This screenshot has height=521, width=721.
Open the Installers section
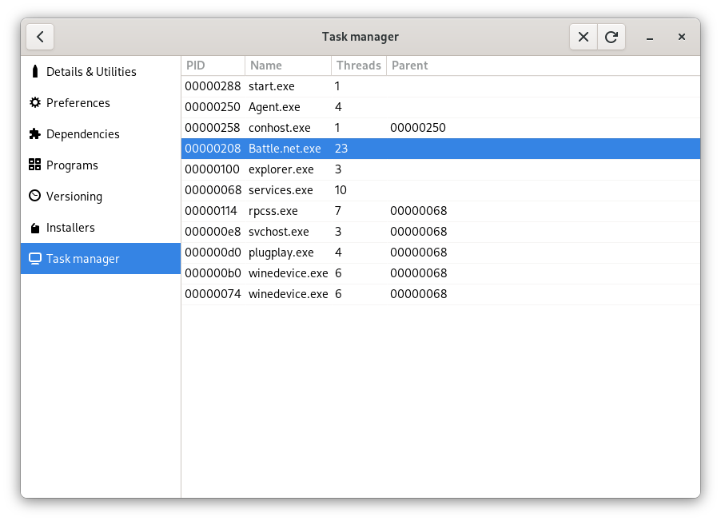coord(74,227)
